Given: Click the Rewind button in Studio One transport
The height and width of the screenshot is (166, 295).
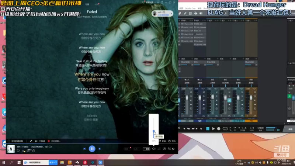Looking at the screenshot, I should click(x=188, y=129).
